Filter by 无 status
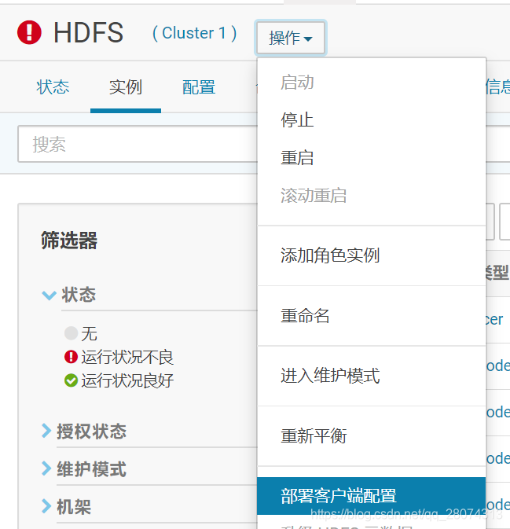 [89, 333]
